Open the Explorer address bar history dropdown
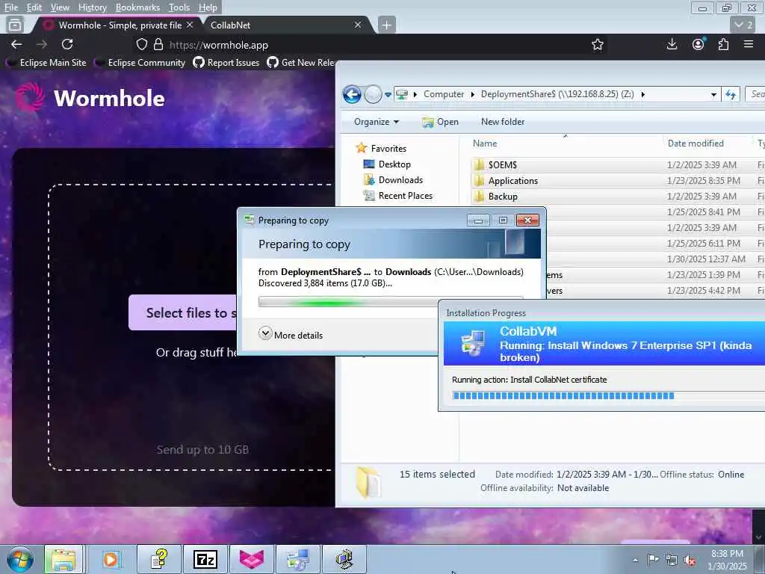 tap(713, 95)
